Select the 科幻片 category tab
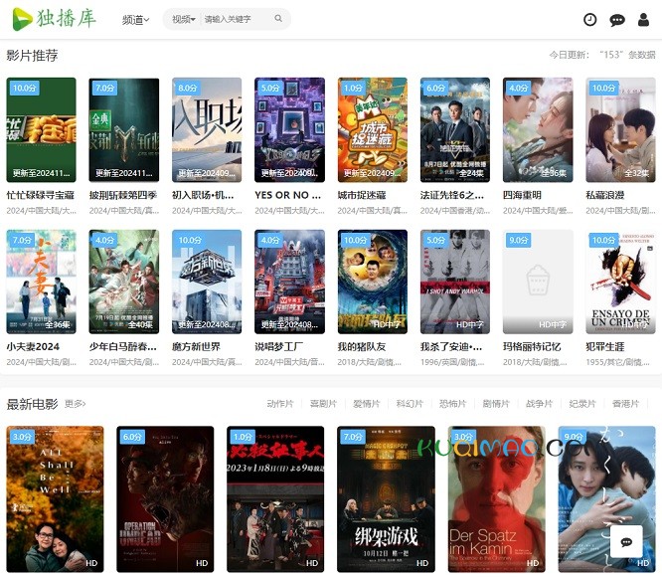This screenshot has height=577, width=662. point(410,404)
